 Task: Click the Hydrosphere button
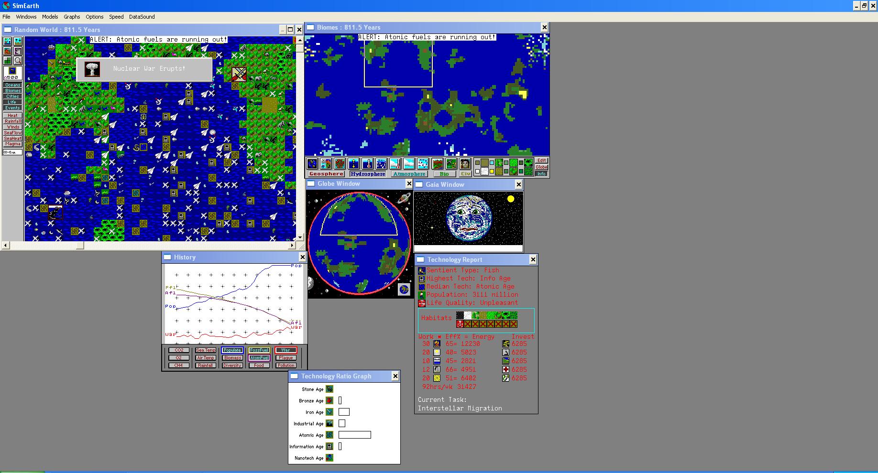click(367, 174)
